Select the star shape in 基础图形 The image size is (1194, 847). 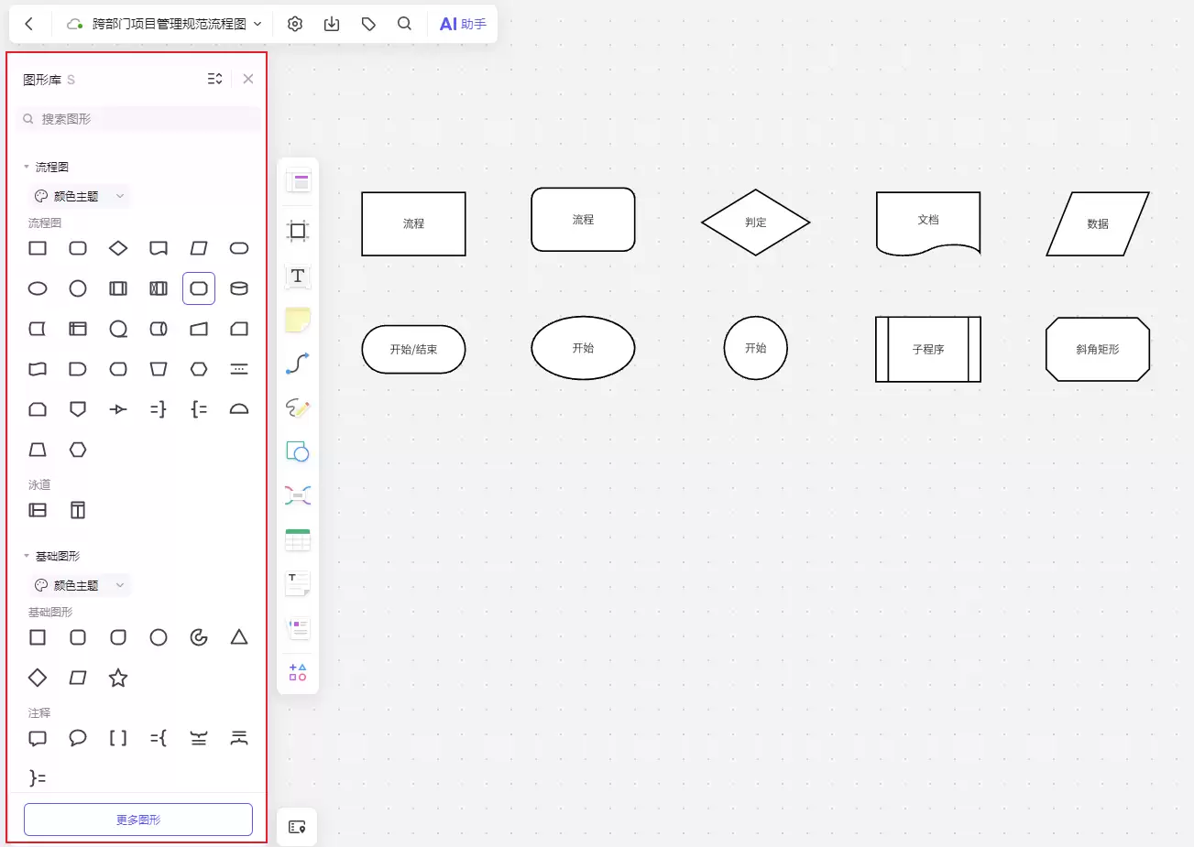click(118, 678)
